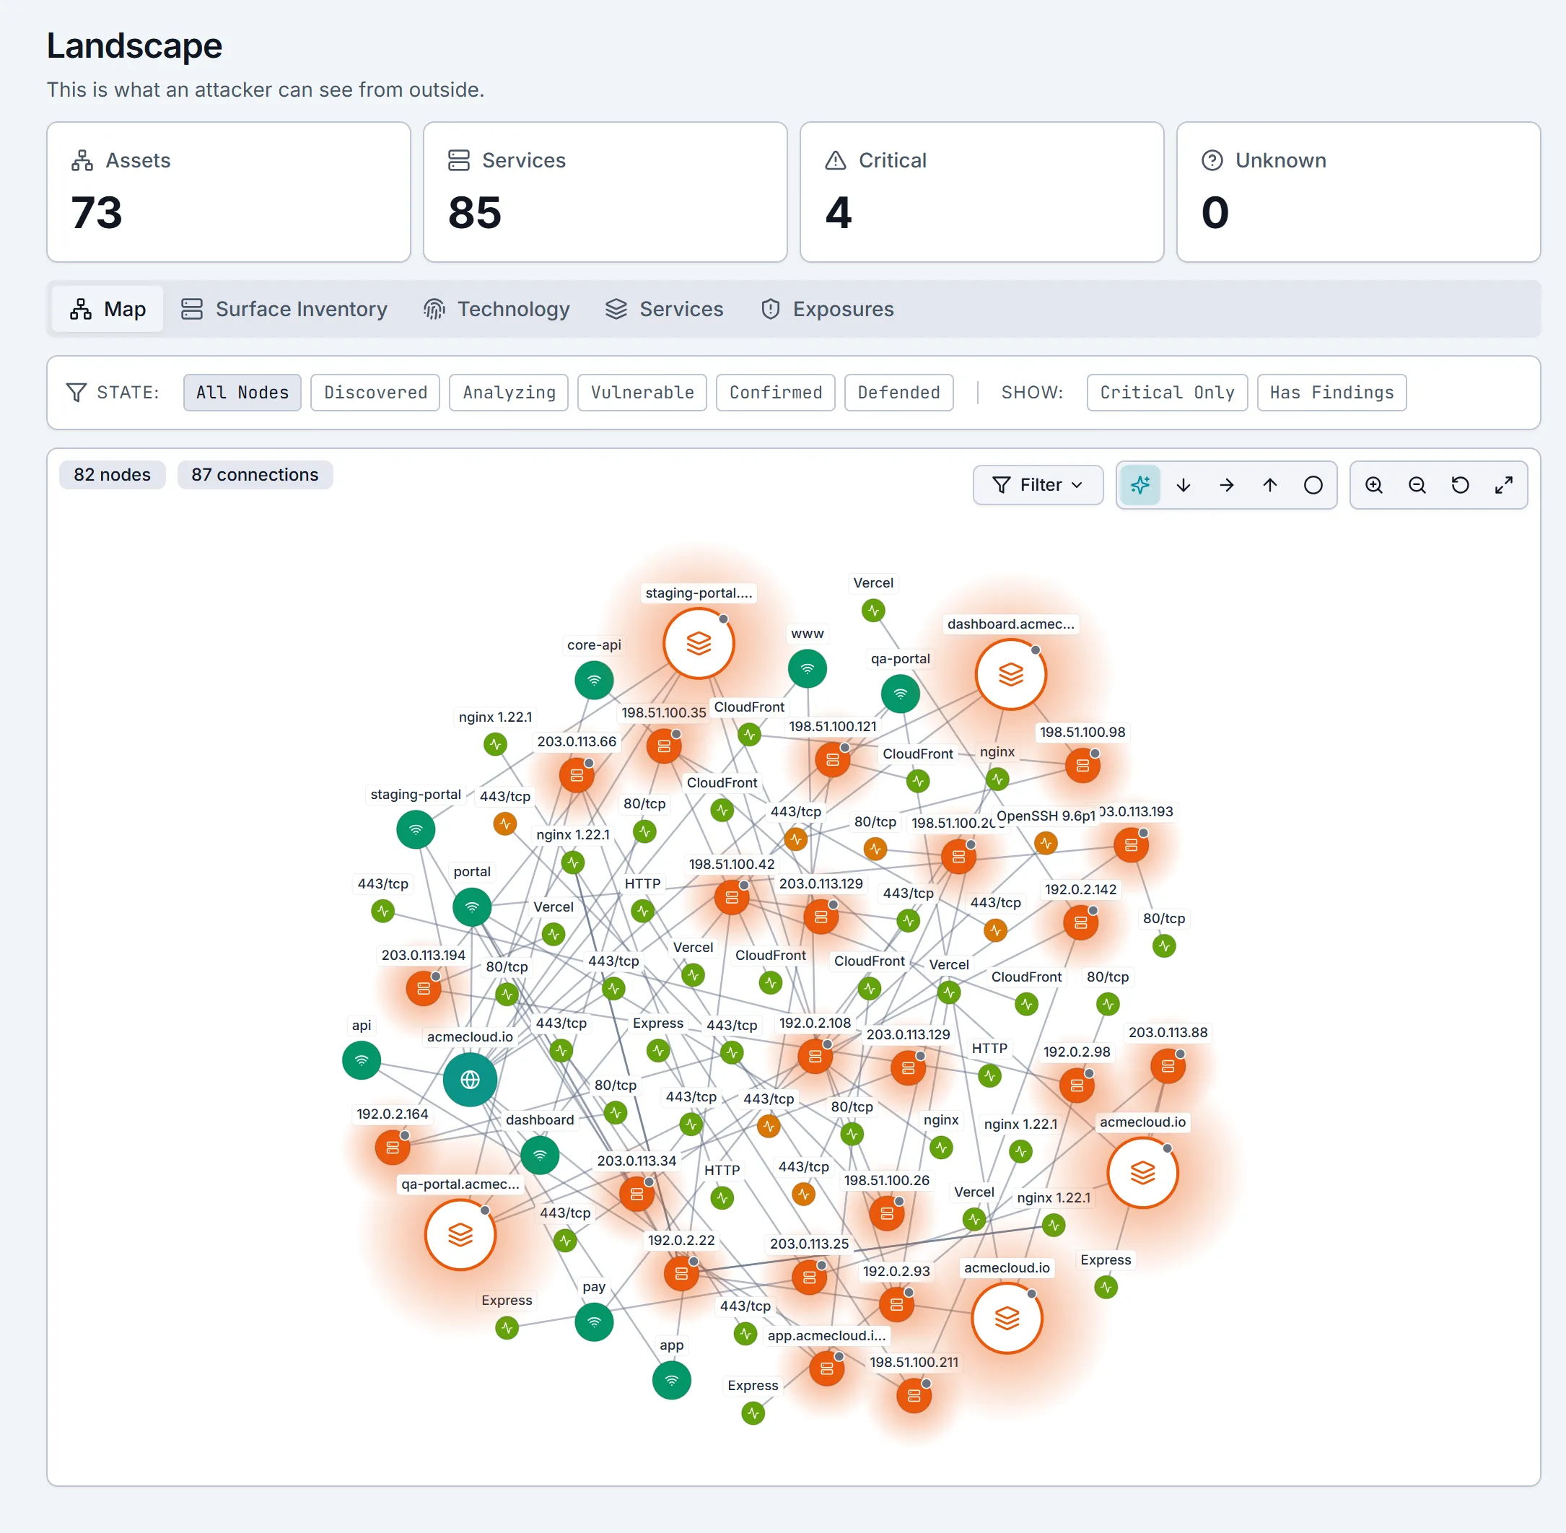Select the api subdomain node
This screenshot has width=1566, height=1533.
(x=362, y=1060)
